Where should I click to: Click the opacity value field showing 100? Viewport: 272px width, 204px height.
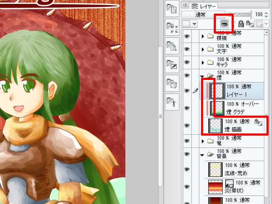(x=259, y=14)
